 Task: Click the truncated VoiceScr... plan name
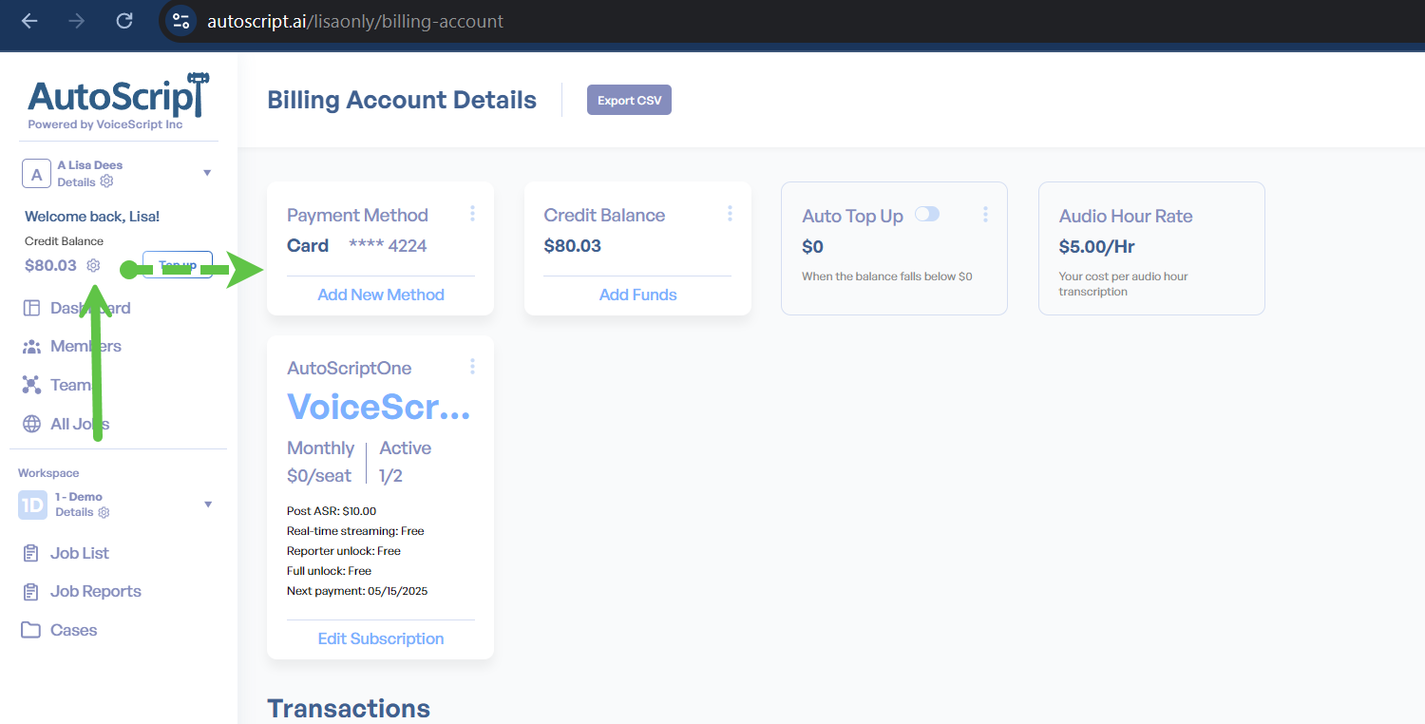[x=379, y=407]
